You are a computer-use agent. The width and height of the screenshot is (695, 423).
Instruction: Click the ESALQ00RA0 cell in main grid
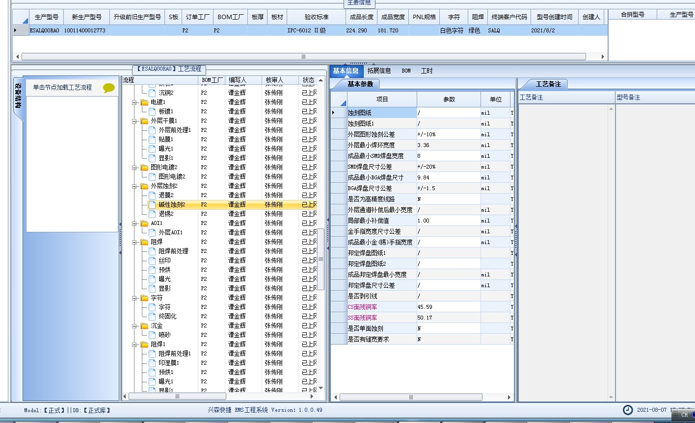(x=46, y=30)
